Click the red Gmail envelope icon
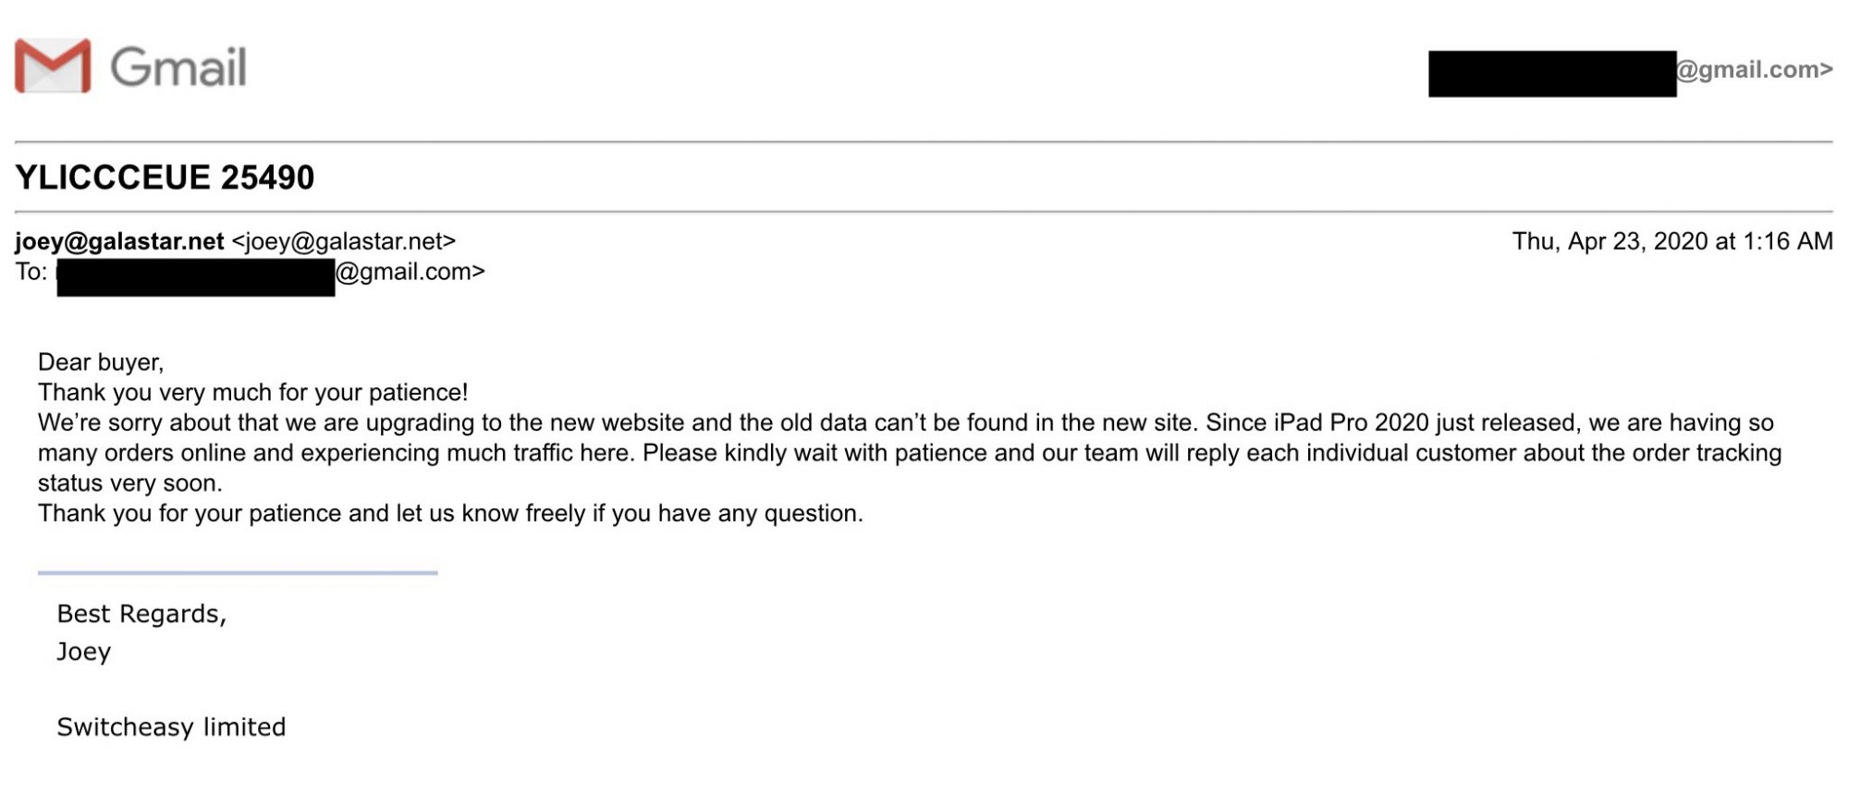This screenshot has height=794, width=1849. click(x=53, y=66)
